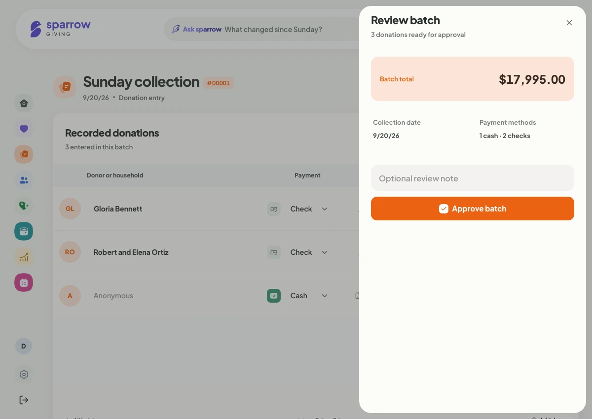
Task: Click check icon in Robert and Elena Ortiz row
Action: pyautogui.click(x=274, y=252)
